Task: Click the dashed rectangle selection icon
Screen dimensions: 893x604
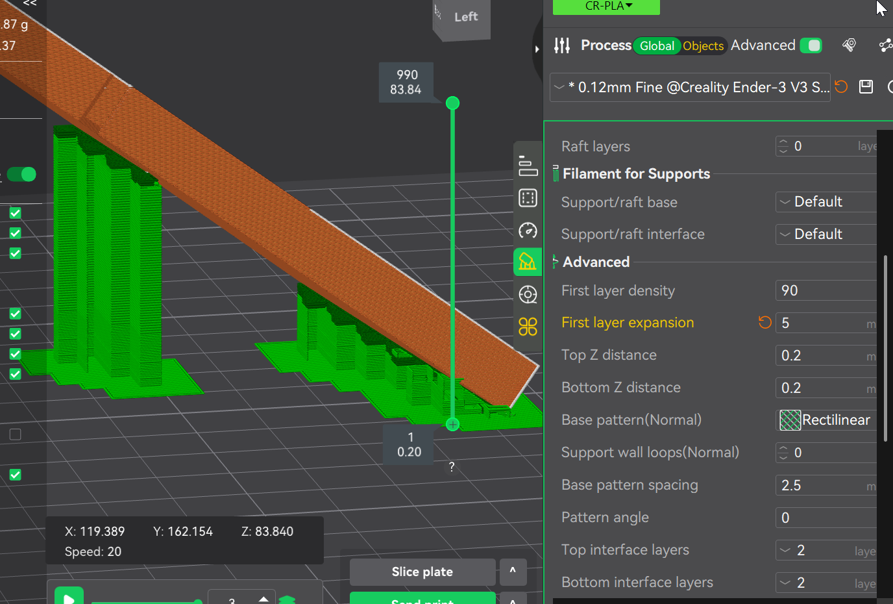Action: (x=528, y=198)
